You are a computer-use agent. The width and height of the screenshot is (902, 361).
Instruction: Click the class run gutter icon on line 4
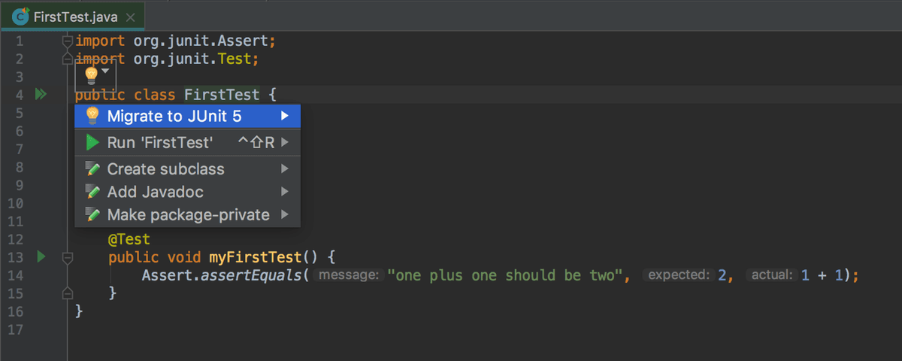41,94
